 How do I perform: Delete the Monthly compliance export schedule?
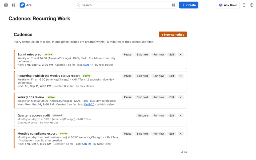pos(181,134)
